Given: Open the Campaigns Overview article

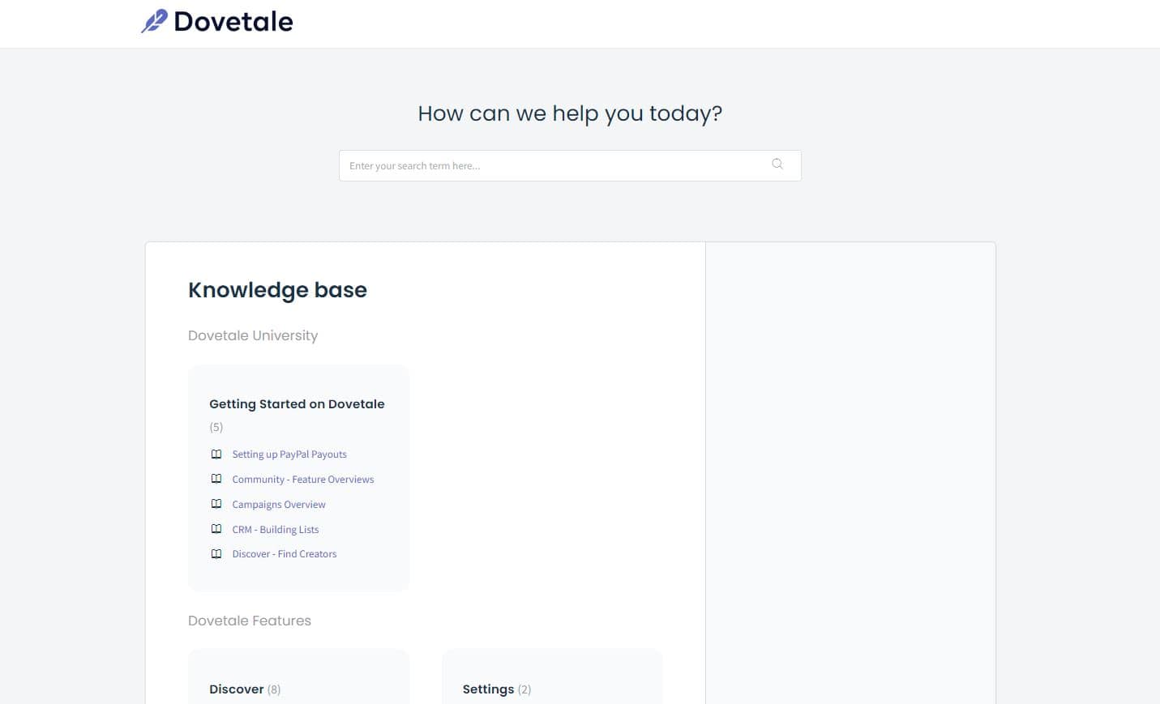Looking at the screenshot, I should [x=278, y=504].
